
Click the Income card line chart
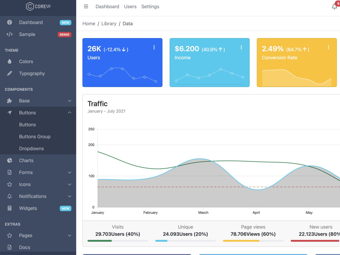pos(209,75)
